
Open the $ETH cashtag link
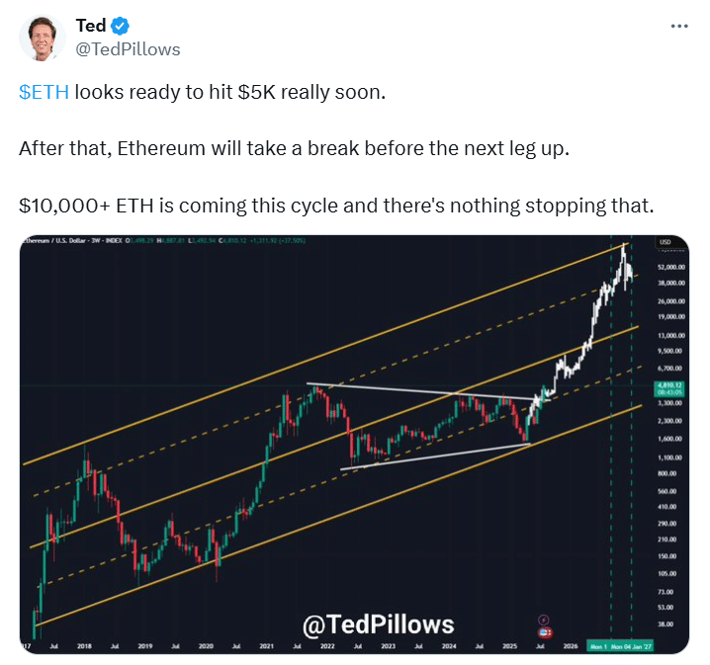tap(44, 92)
